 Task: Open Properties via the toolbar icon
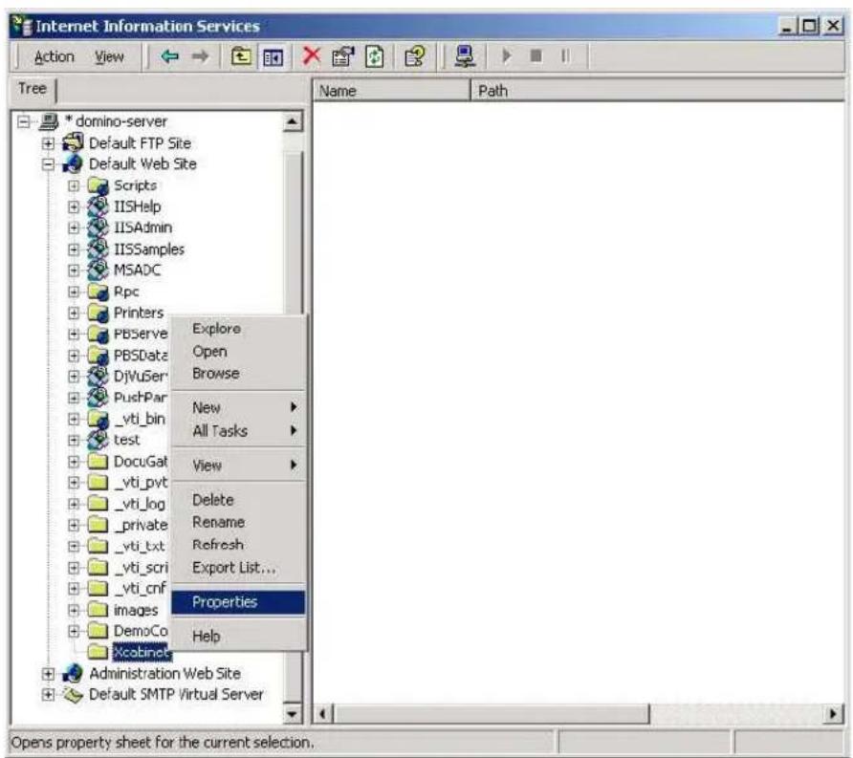(x=342, y=56)
